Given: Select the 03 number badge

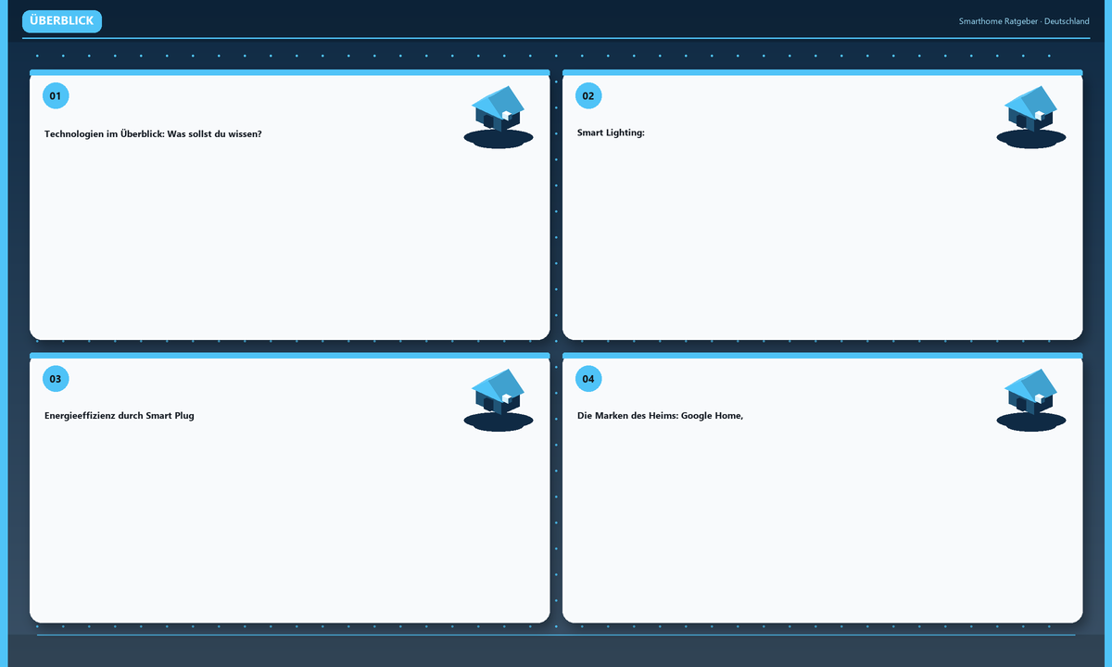Looking at the screenshot, I should 56,379.
